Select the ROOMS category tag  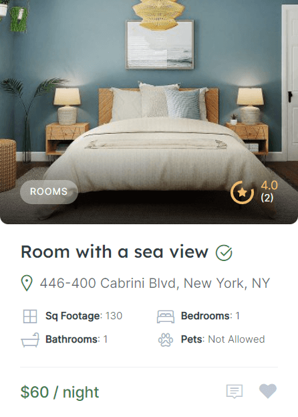pyautogui.click(x=49, y=191)
